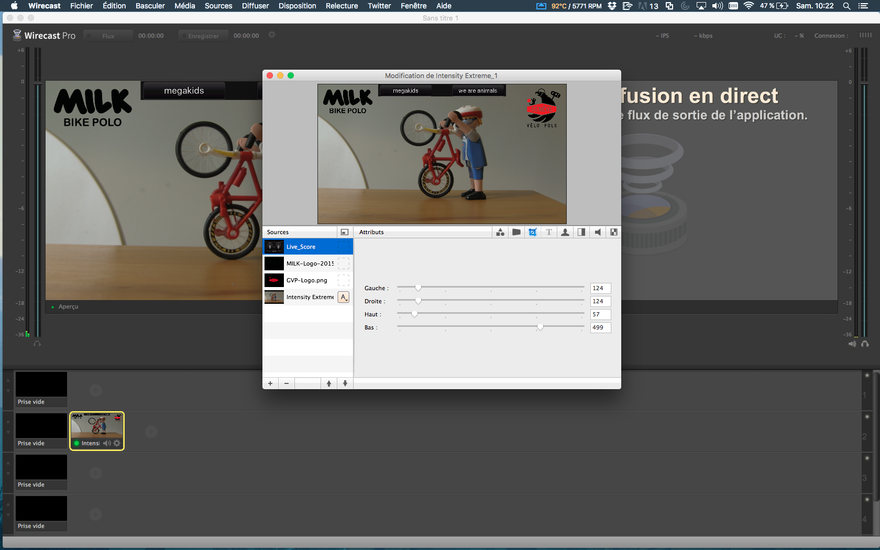
Task: Remove source with the minus button
Action: click(x=287, y=383)
